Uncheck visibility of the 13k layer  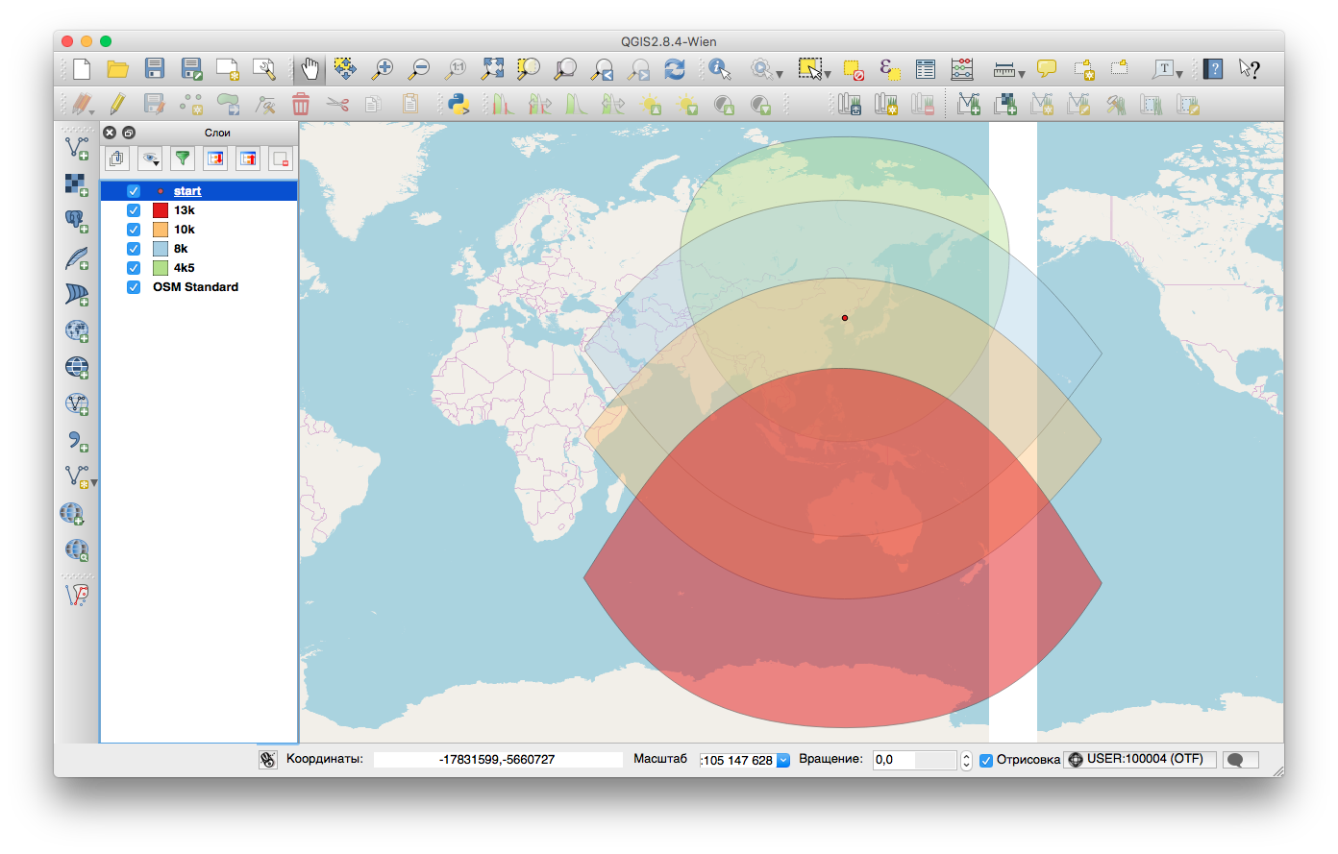point(133,209)
